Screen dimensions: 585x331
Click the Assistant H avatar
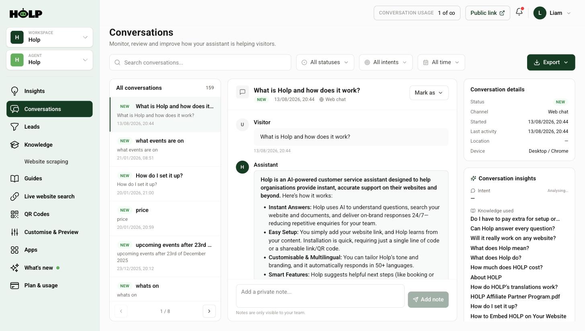[242, 167]
